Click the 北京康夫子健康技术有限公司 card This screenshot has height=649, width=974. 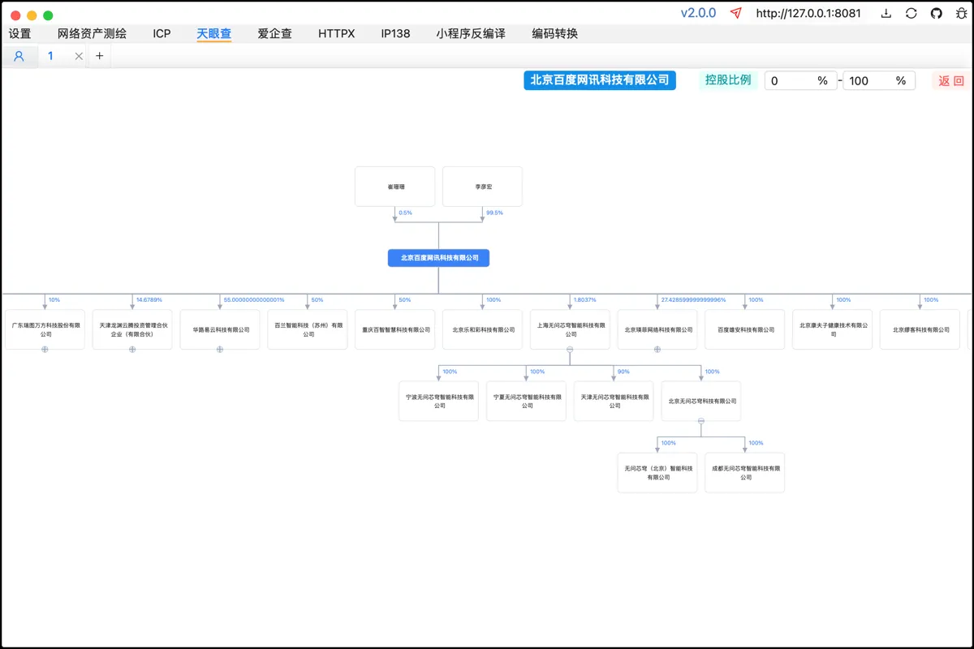833,329
